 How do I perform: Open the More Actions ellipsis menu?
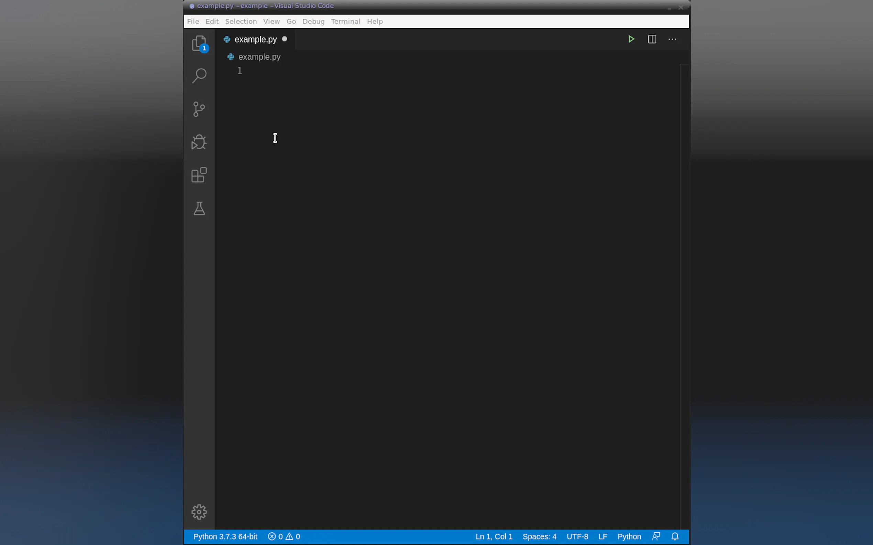(672, 39)
